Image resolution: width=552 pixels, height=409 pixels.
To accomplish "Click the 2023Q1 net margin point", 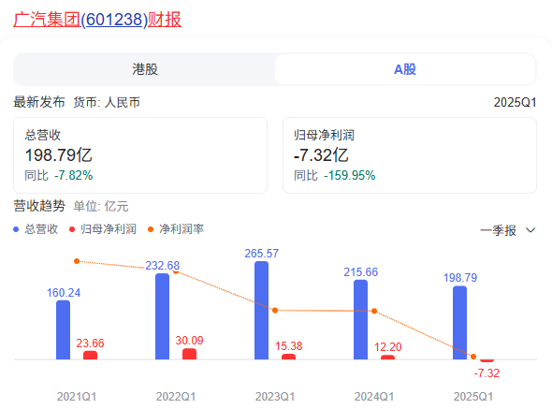I will click(275, 311).
